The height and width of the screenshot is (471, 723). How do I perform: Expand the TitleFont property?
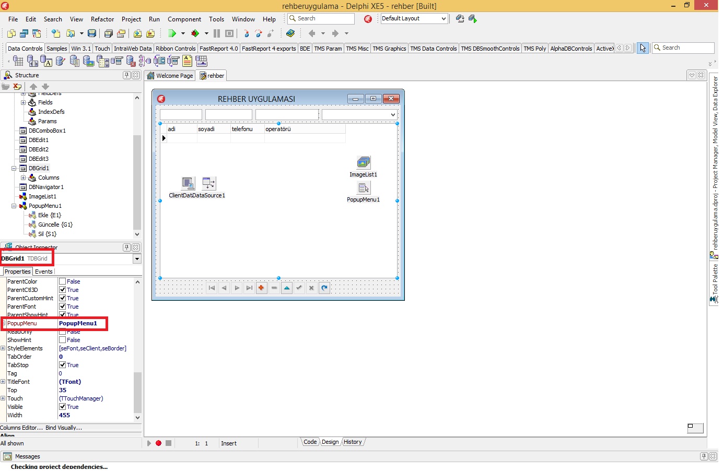click(x=3, y=382)
